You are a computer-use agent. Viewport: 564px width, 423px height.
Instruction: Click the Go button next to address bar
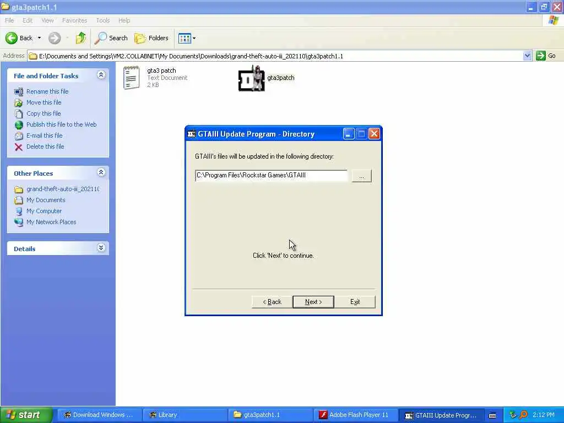pyautogui.click(x=546, y=56)
